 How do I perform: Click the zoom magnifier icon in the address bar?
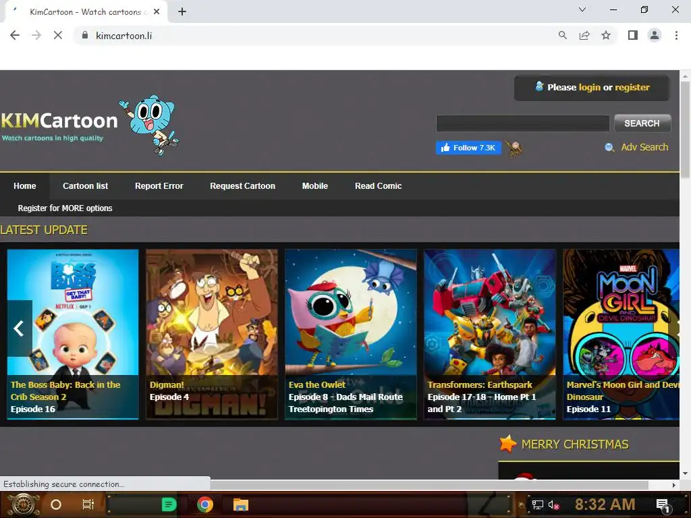pyautogui.click(x=562, y=35)
